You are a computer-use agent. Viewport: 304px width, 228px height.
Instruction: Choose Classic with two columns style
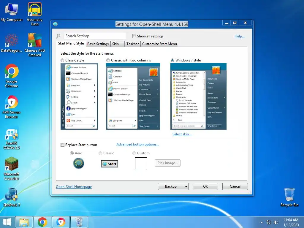[x=108, y=60]
